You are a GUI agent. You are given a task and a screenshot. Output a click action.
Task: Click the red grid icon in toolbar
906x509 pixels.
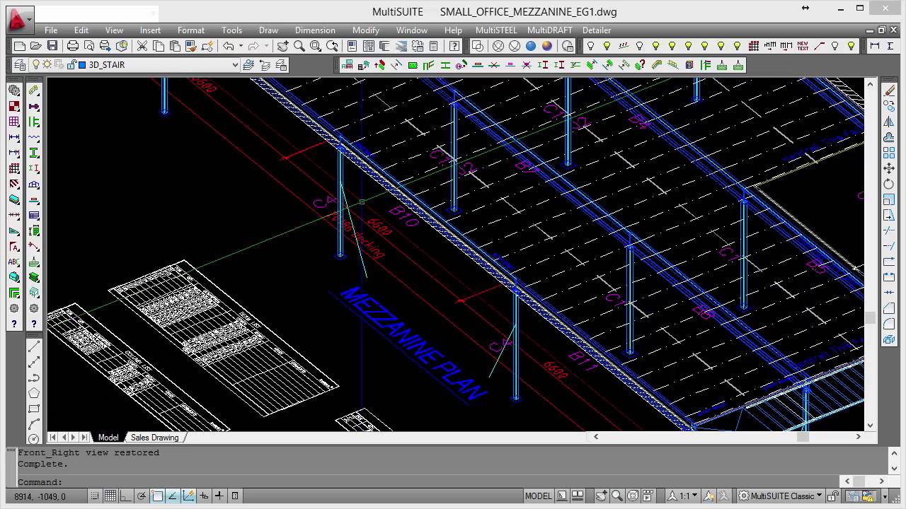coord(754,46)
